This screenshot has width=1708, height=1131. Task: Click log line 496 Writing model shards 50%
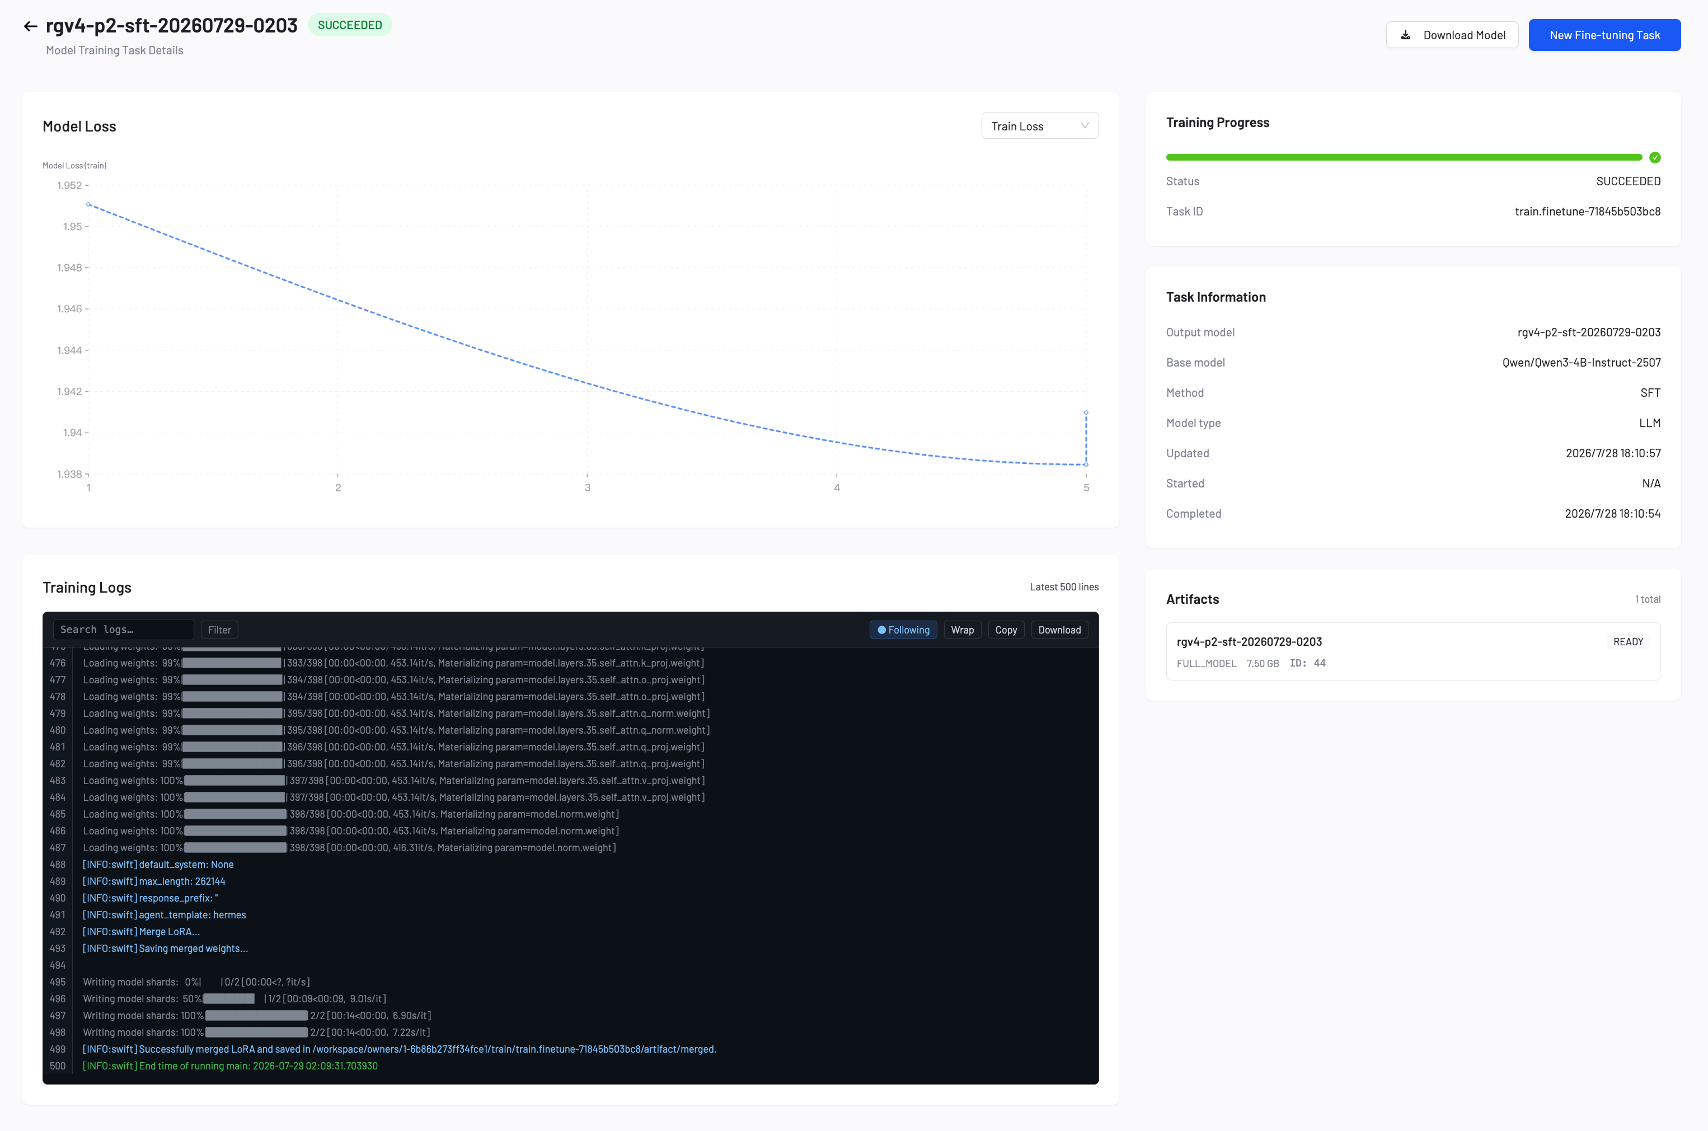234,999
